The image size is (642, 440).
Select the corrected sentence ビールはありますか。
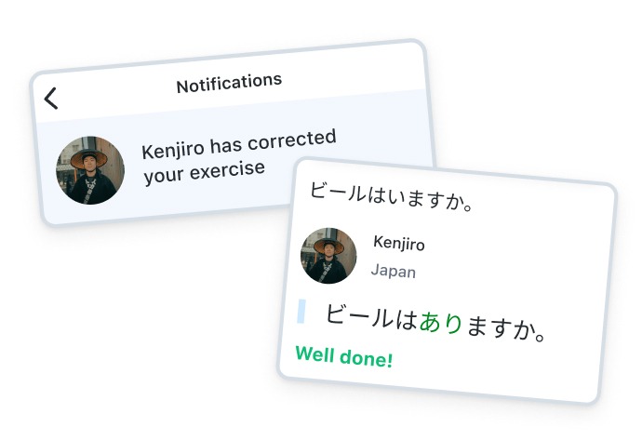[x=435, y=322]
